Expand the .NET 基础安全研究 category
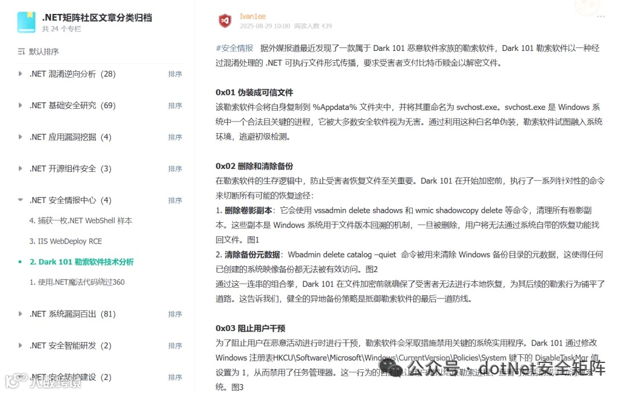625x393 pixels. click(20, 105)
